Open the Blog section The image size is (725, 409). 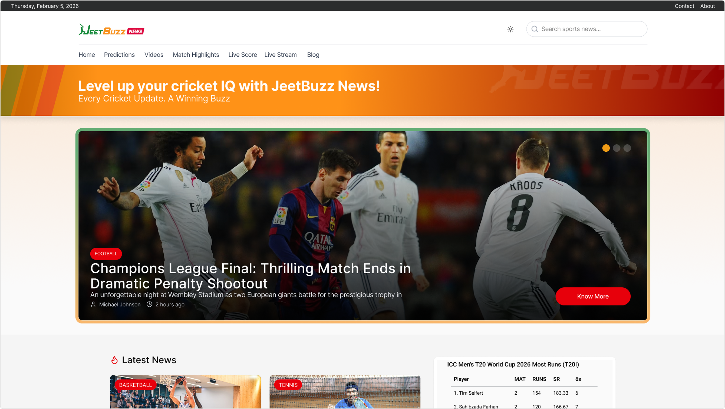point(313,55)
